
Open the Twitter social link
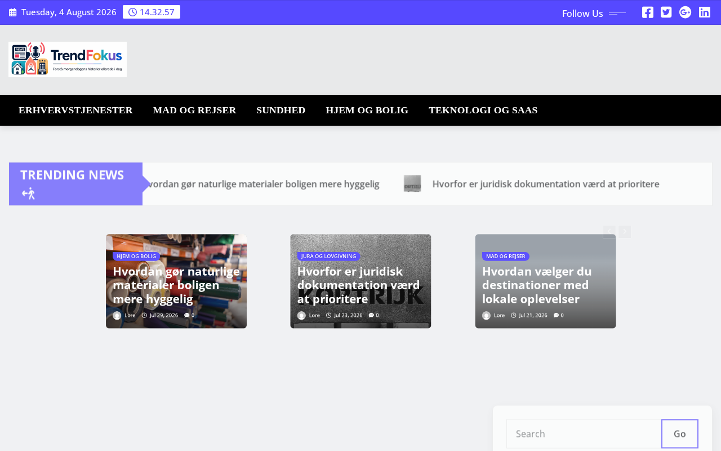click(x=666, y=12)
